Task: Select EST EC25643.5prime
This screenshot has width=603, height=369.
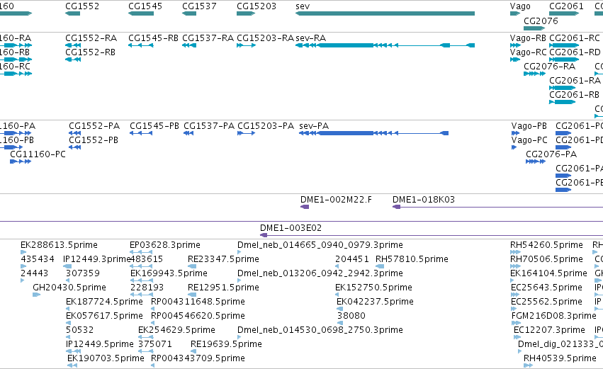Action: (515, 295)
